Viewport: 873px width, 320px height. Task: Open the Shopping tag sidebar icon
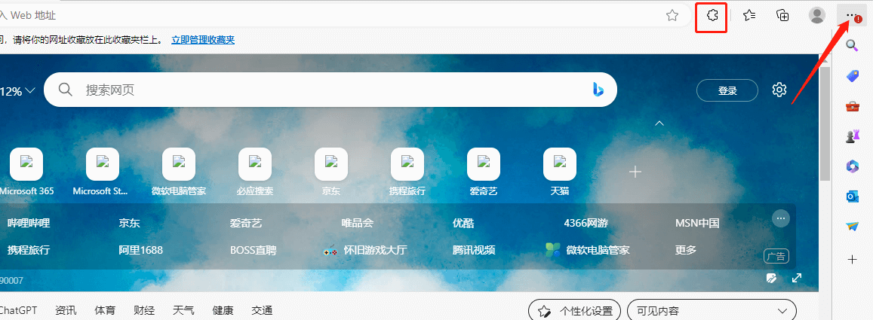tap(853, 75)
